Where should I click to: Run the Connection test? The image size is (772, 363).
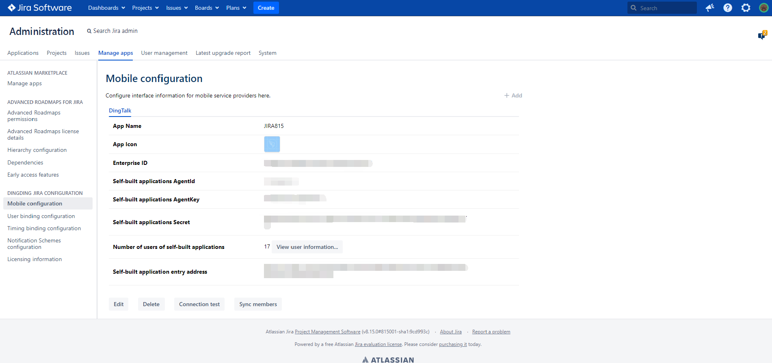pos(199,304)
